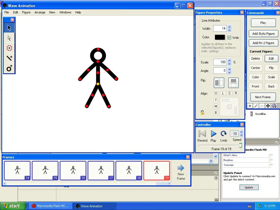Toggle the Loop icon in Controller
Screen dimensions: 280x210
[x=223, y=133]
